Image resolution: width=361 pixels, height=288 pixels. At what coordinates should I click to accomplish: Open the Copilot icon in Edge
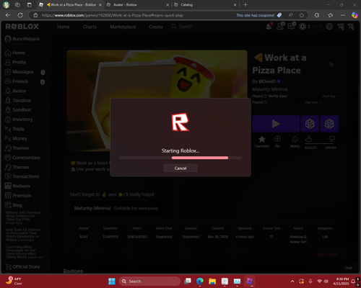click(x=355, y=15)
